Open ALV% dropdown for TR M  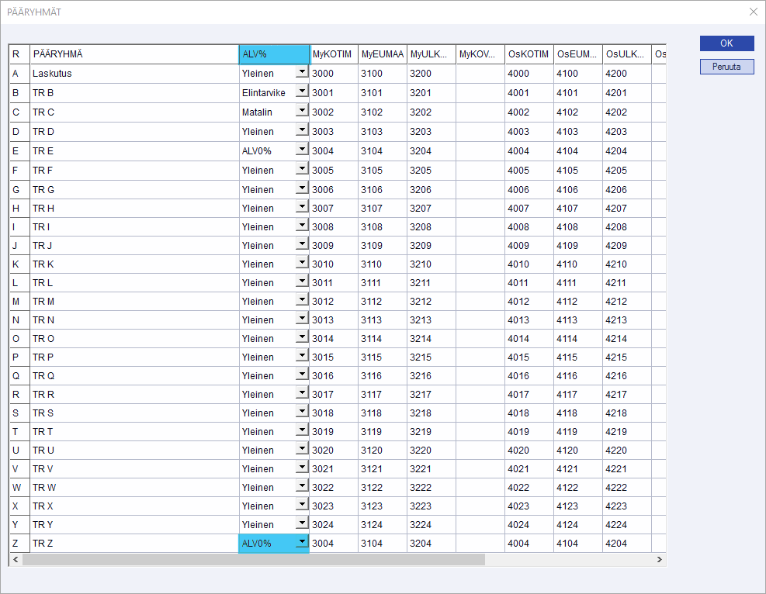tap(302, 301)
